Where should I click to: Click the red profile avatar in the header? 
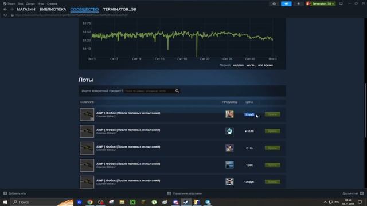[308, 4]
